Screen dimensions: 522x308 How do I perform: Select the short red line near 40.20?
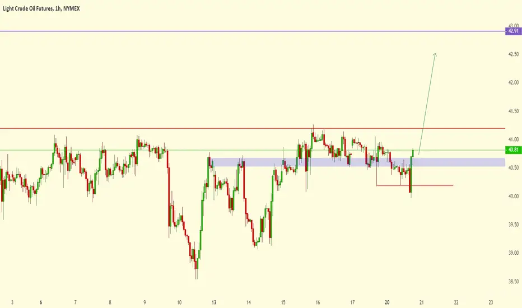click(415, 185)
